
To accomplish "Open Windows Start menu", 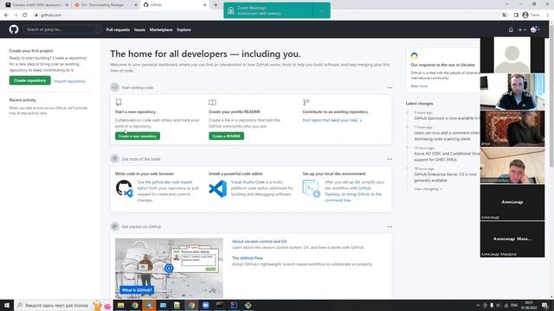I will coord(7,305).
